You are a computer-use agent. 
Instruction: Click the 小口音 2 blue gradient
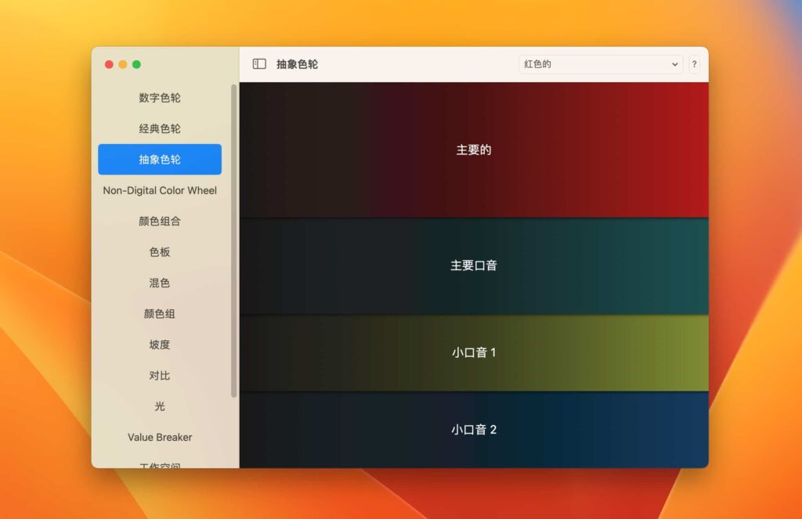click(x=474, y=429)
